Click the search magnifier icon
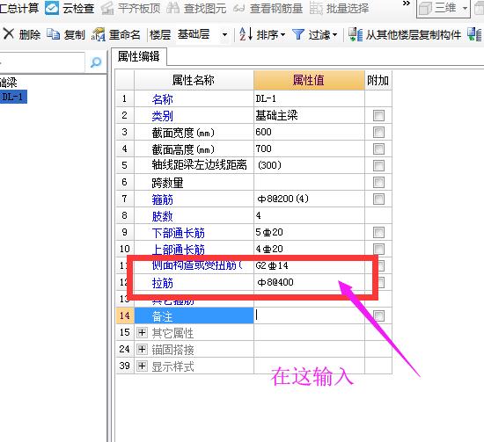The width and height of the screenshot is (484, 442). (96, 62)
